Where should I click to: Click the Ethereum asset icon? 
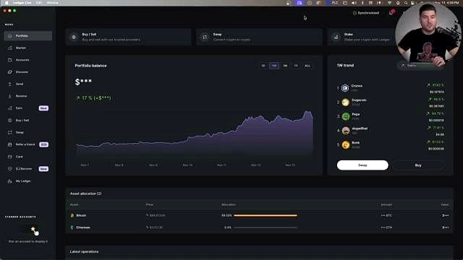pos(72,227)
